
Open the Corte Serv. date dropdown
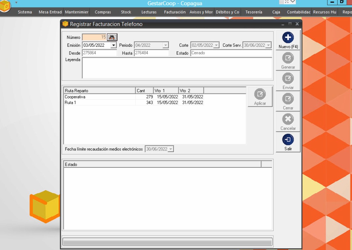[269, 45]
